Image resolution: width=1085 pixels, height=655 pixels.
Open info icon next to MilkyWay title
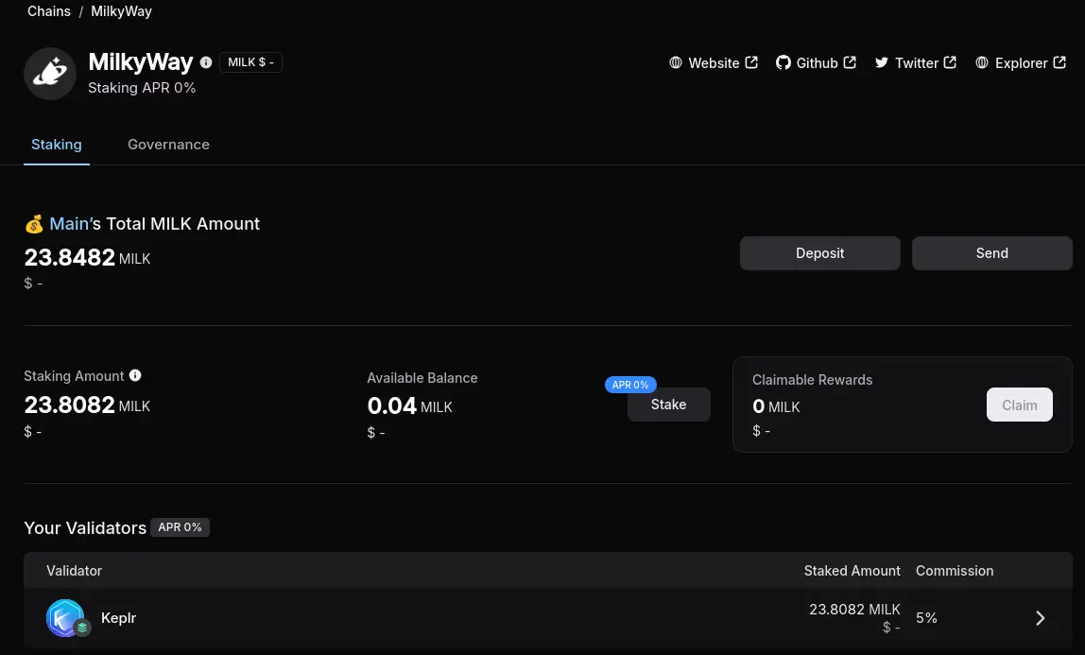point(205,62)
